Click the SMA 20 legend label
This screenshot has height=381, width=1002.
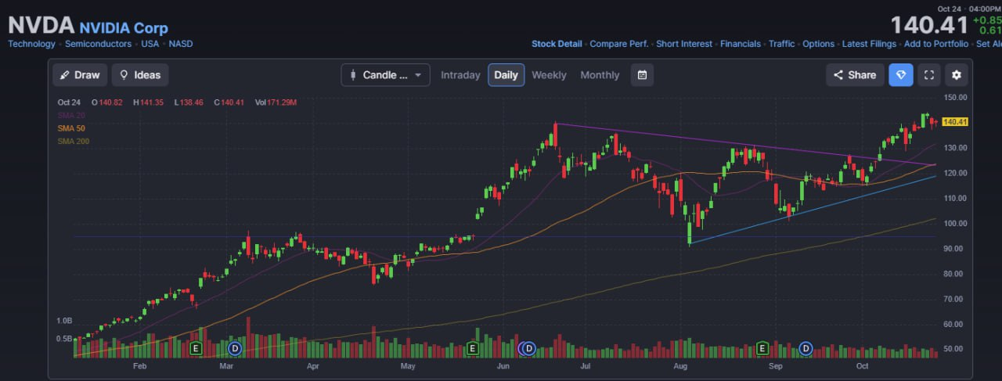70,115
